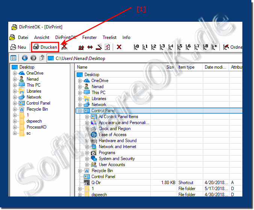Click tree expand level 3 icon
The image size is (254, 210).
tap(162, 47)
